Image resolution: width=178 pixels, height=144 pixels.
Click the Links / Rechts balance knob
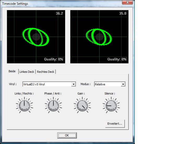pyautogui.click(x=24, y=106)
